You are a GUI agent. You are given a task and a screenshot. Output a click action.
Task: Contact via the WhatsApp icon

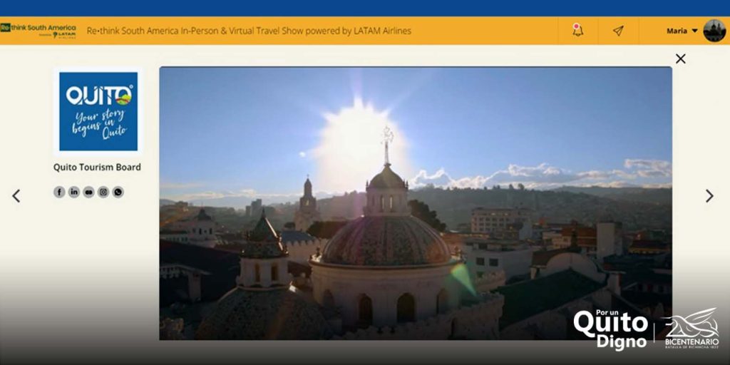point(118,192)
